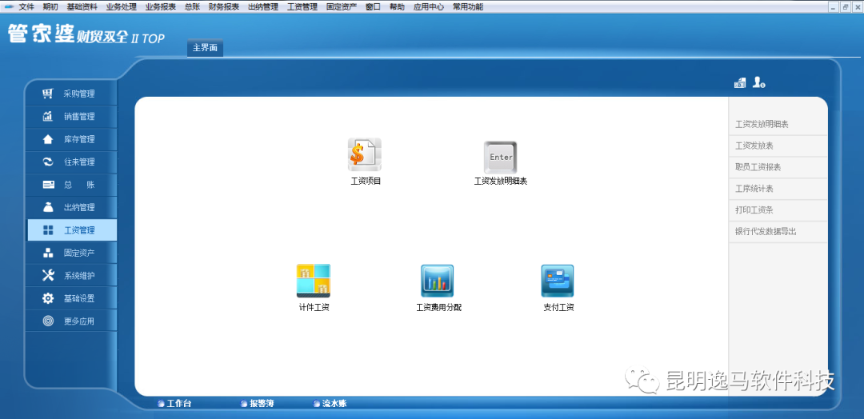Image resolution: width=864 pixels, height=419 pixels.
Task: Open the 工资项目 dollar document icon
Action: [x=364, y=154]
